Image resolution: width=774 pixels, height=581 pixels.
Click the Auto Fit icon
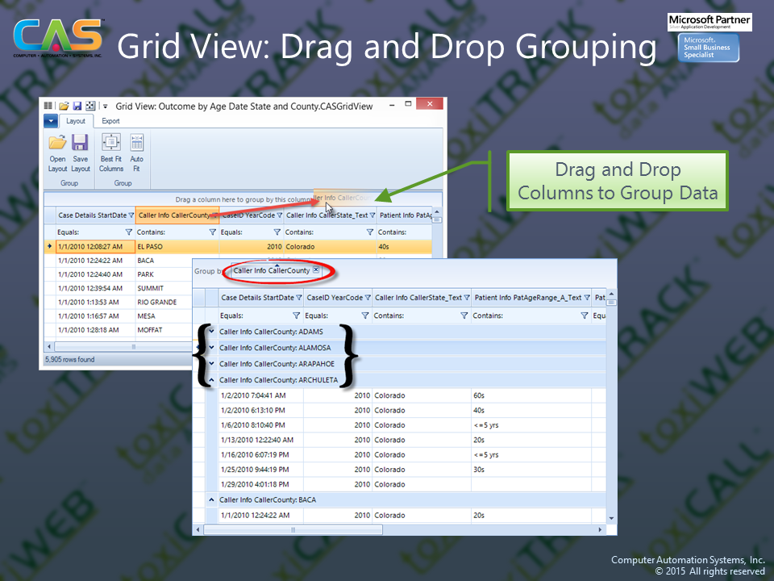(136, 144)
